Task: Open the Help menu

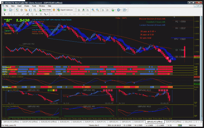Action: 49,6
